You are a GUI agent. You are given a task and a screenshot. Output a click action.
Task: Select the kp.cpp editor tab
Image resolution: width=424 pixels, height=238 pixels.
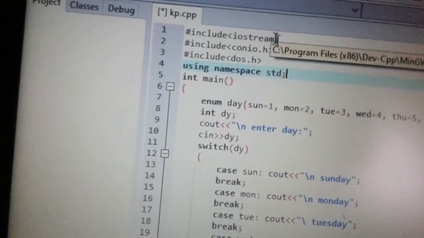tap(177, 13)
